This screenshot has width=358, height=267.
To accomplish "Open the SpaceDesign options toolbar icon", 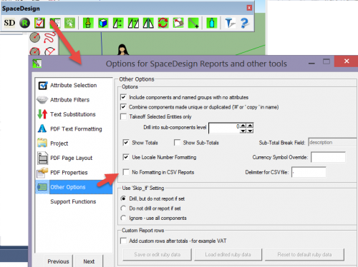I will [x=55, y=23].
